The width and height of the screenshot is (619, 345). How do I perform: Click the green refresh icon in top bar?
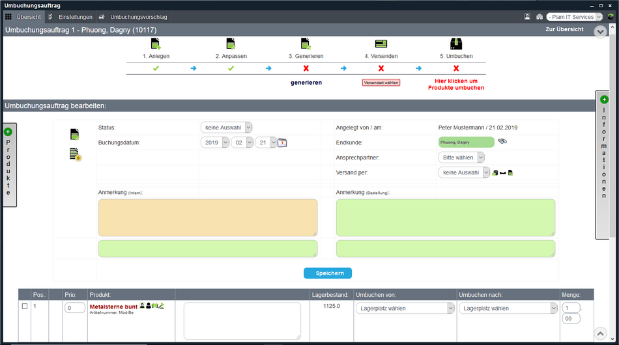click(x=611, y=17)
